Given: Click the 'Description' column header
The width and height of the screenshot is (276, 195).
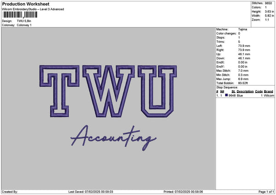Looking at the screenshot, I should (245, 92).
